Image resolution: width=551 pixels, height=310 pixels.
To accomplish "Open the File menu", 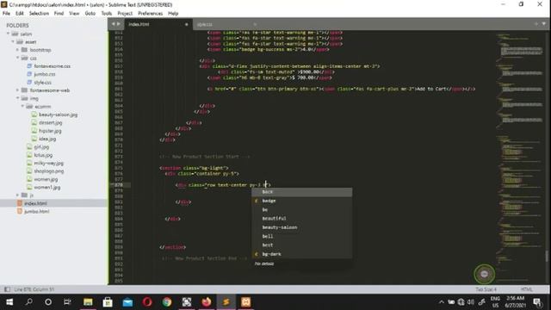I will point(6,14).
